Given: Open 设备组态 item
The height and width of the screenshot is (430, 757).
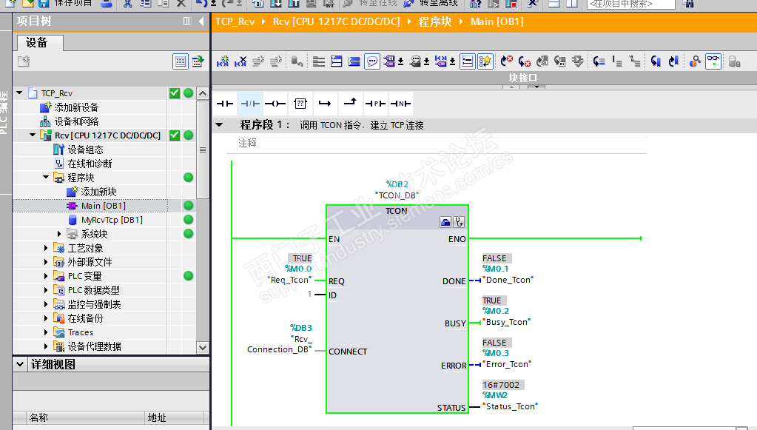Looking at the screenshot, I should point(85,150).
